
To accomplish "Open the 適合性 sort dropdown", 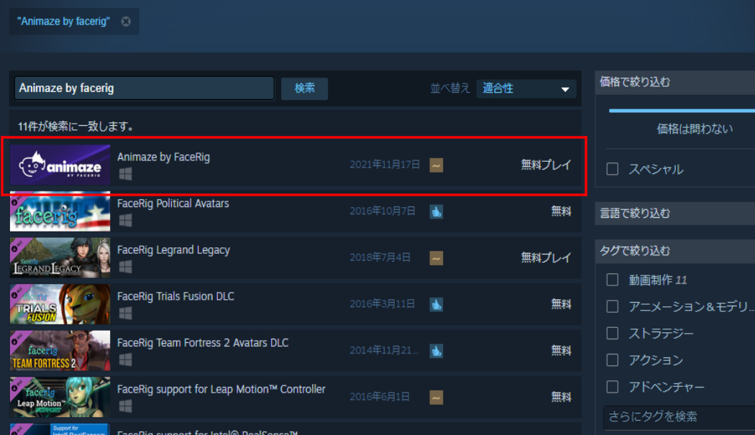I will pos(526,88).
